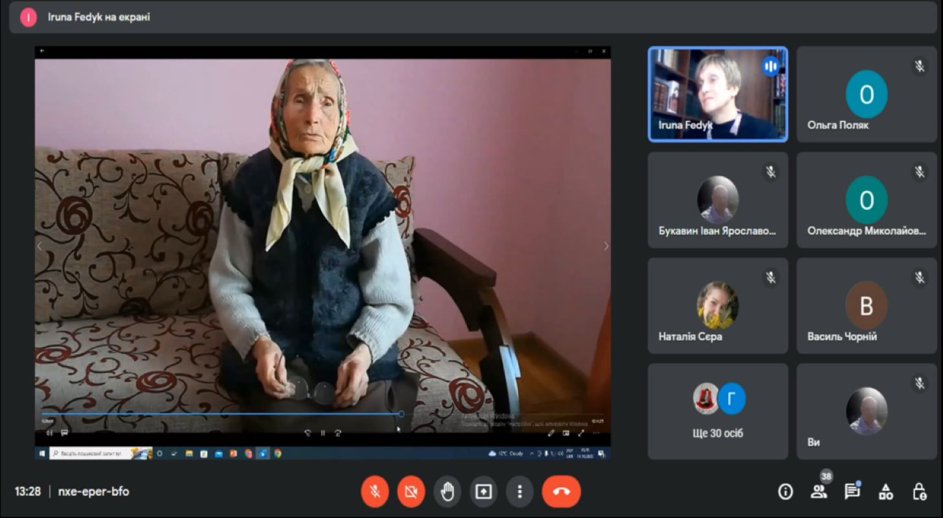The height and width of the screenshot is (518, 943).
Task: Click the video seek bar handle
Action: pos(402,414)
